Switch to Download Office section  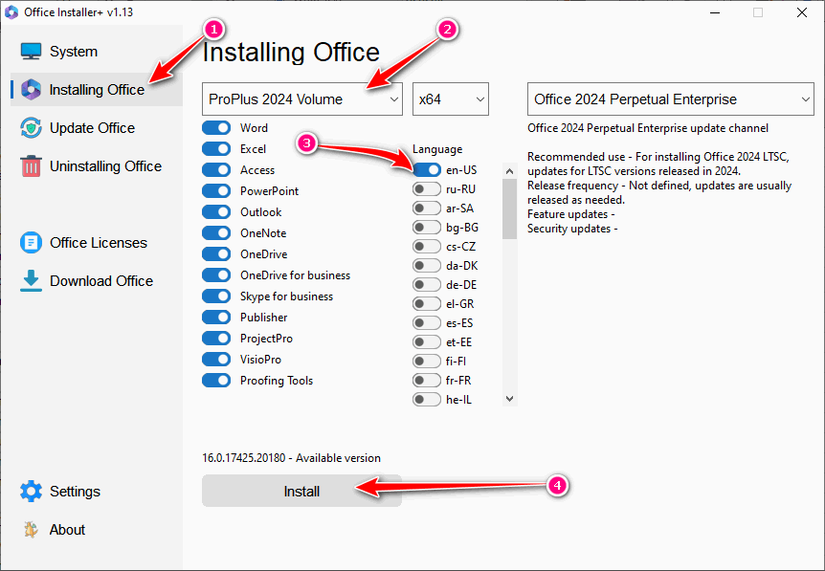(101, 281)
